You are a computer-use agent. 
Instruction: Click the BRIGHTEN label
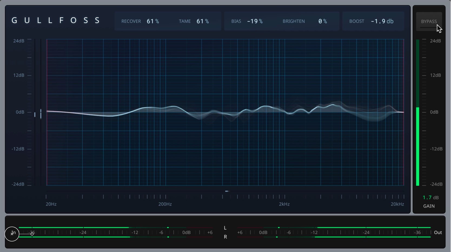tap(294, 21)
